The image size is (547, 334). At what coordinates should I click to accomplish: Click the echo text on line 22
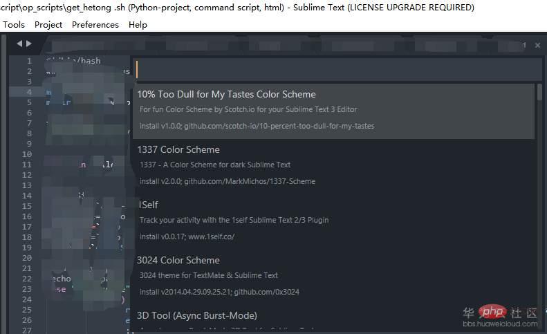[62, 279]
